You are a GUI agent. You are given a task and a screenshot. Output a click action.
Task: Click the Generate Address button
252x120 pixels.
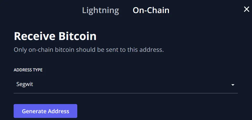46,111
